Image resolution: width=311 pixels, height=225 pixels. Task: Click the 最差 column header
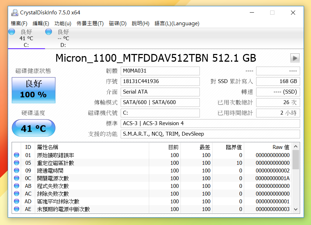197,147
